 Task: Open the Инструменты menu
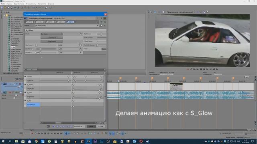31,4
